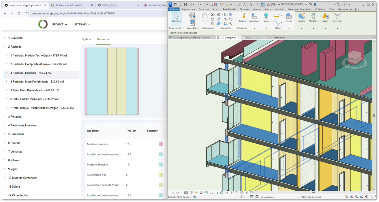Open the Arquitectura ribbon tab
Viewport: 379px width, 202px height.
188,9
